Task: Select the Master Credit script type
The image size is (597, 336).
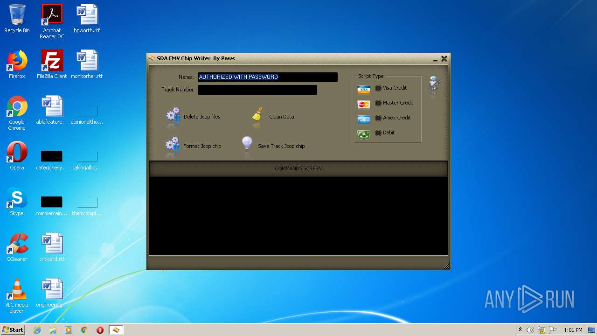Action: pos(378,103)
